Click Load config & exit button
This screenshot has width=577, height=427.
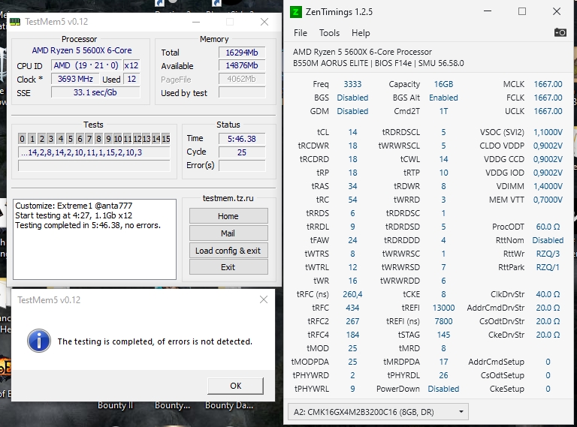tap(228, 251)
